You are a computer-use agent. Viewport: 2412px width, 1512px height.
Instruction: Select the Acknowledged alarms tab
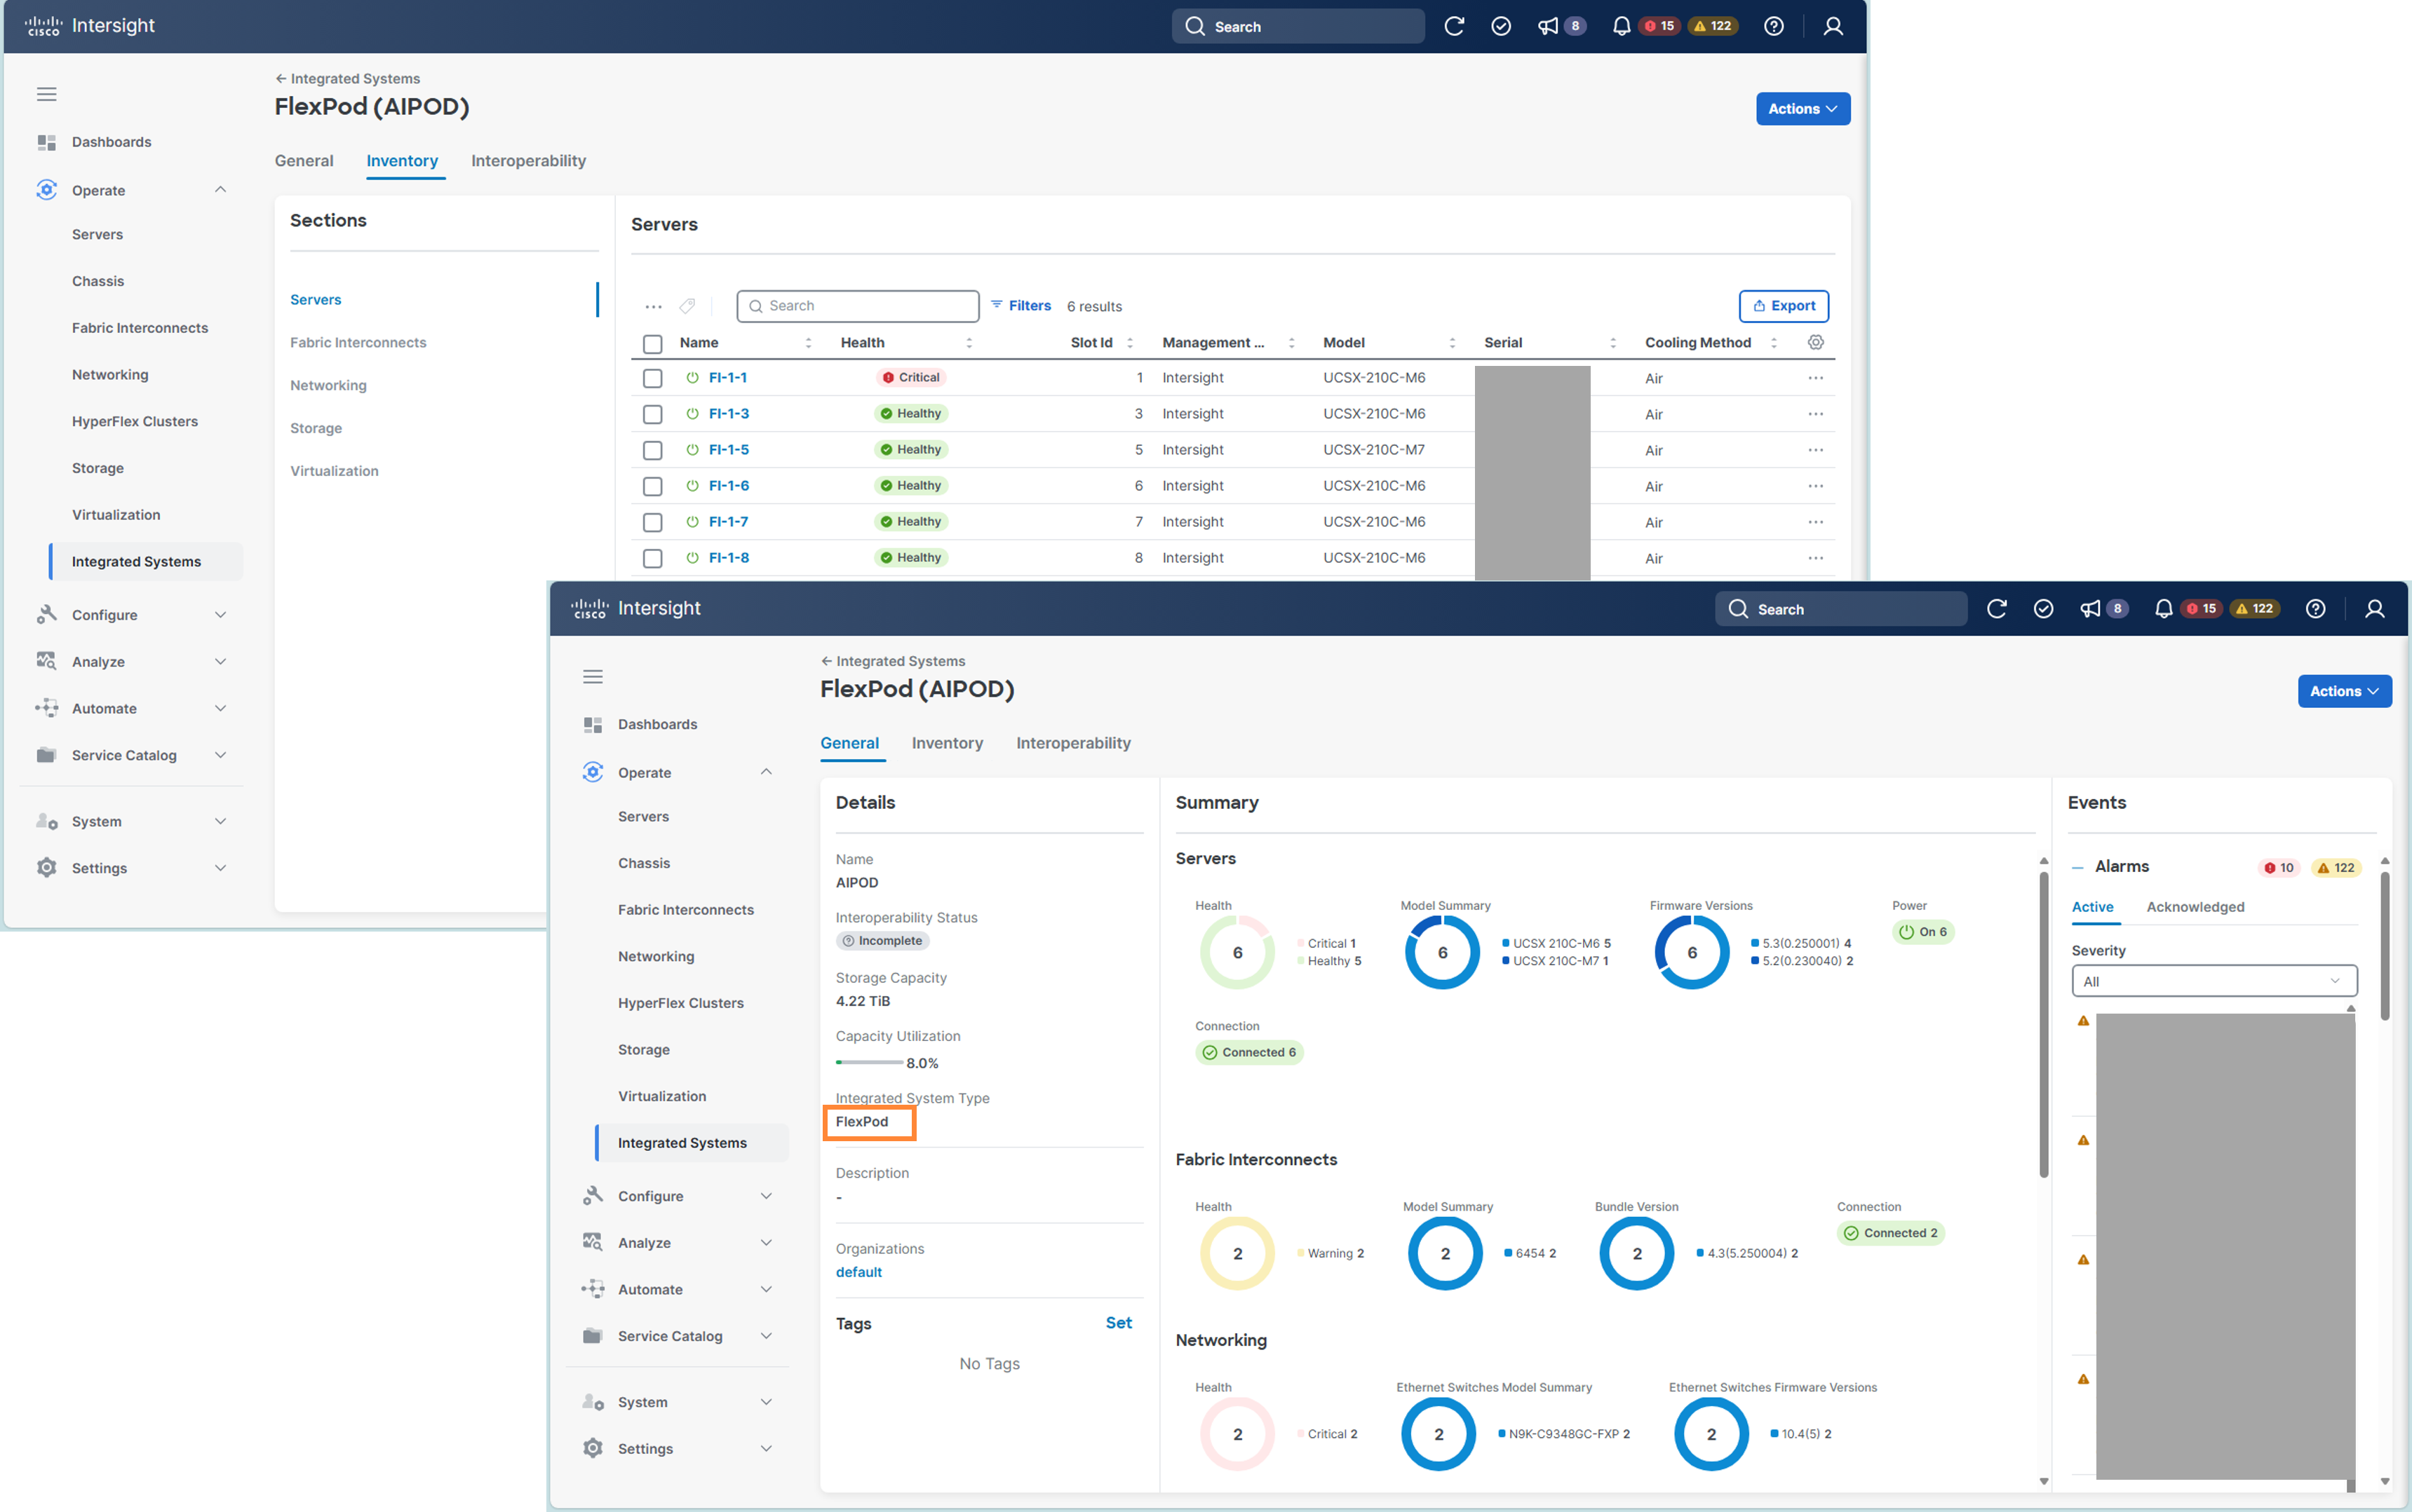pyautogui.click(x=2195, y=907)
